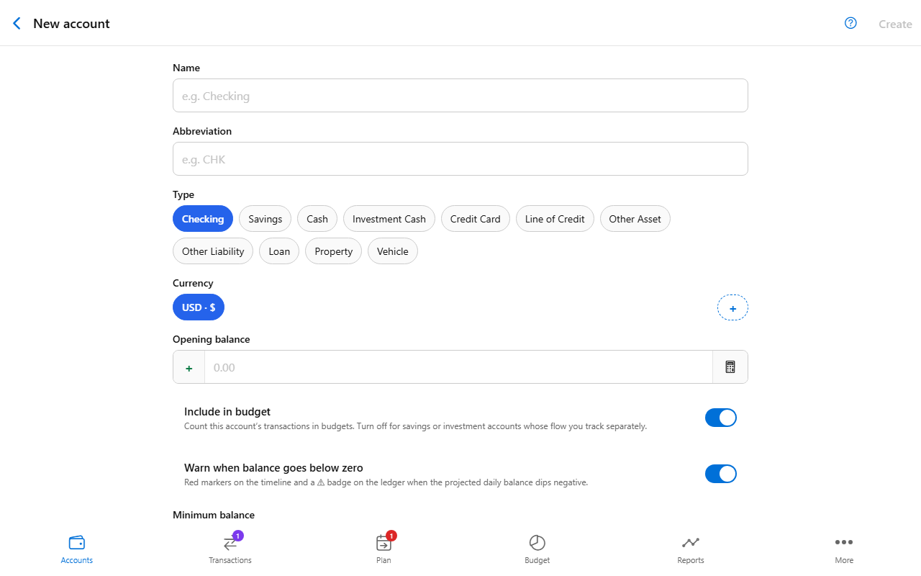Switch to the Transactions tab
This screenshot has height=576, width=921.
pyautogui.click(x=230, y=549)
